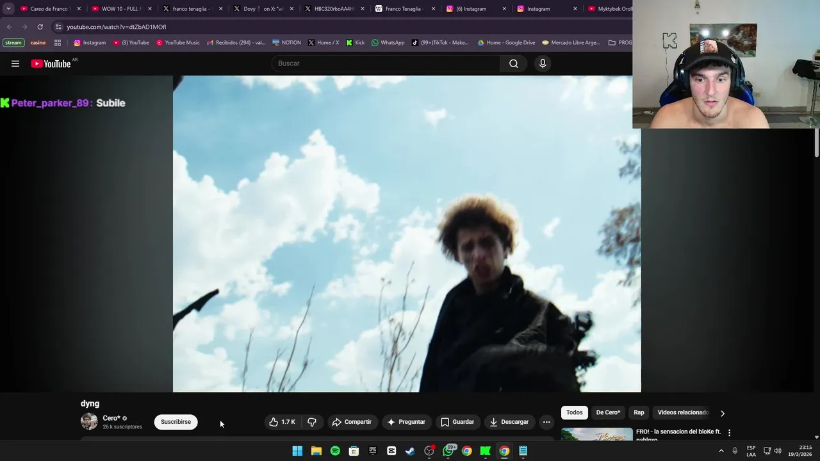The width and height of the screenshot is (820, 461).
Task: Switch to WOW 10 - FULL tab
Action: tap(121, 9)
